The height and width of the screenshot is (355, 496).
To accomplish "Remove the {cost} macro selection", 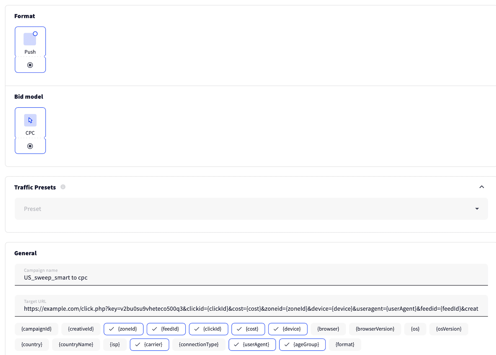I will click(248, 329).
